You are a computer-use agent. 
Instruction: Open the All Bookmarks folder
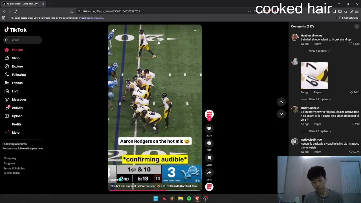[x=349, y=18]
